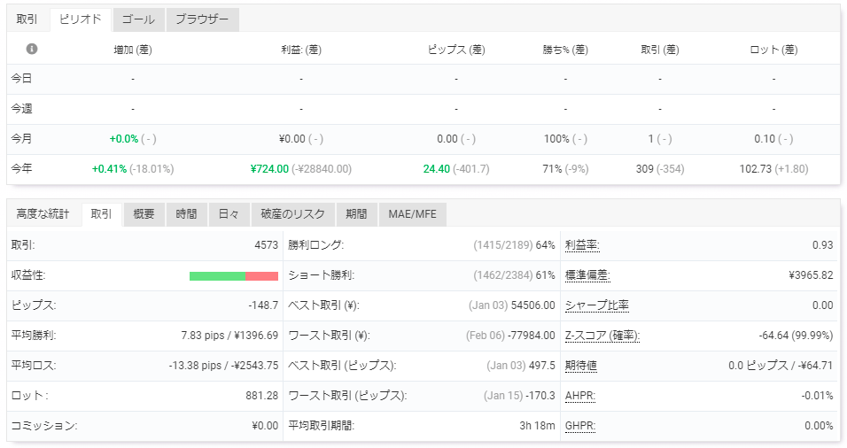Click the AHPR value -0.01%
The width and height of the screenshot is (847, 448).
click(x=817, y=396)
